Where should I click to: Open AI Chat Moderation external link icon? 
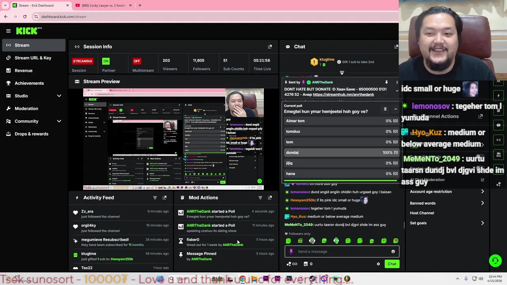coord(482,180)
